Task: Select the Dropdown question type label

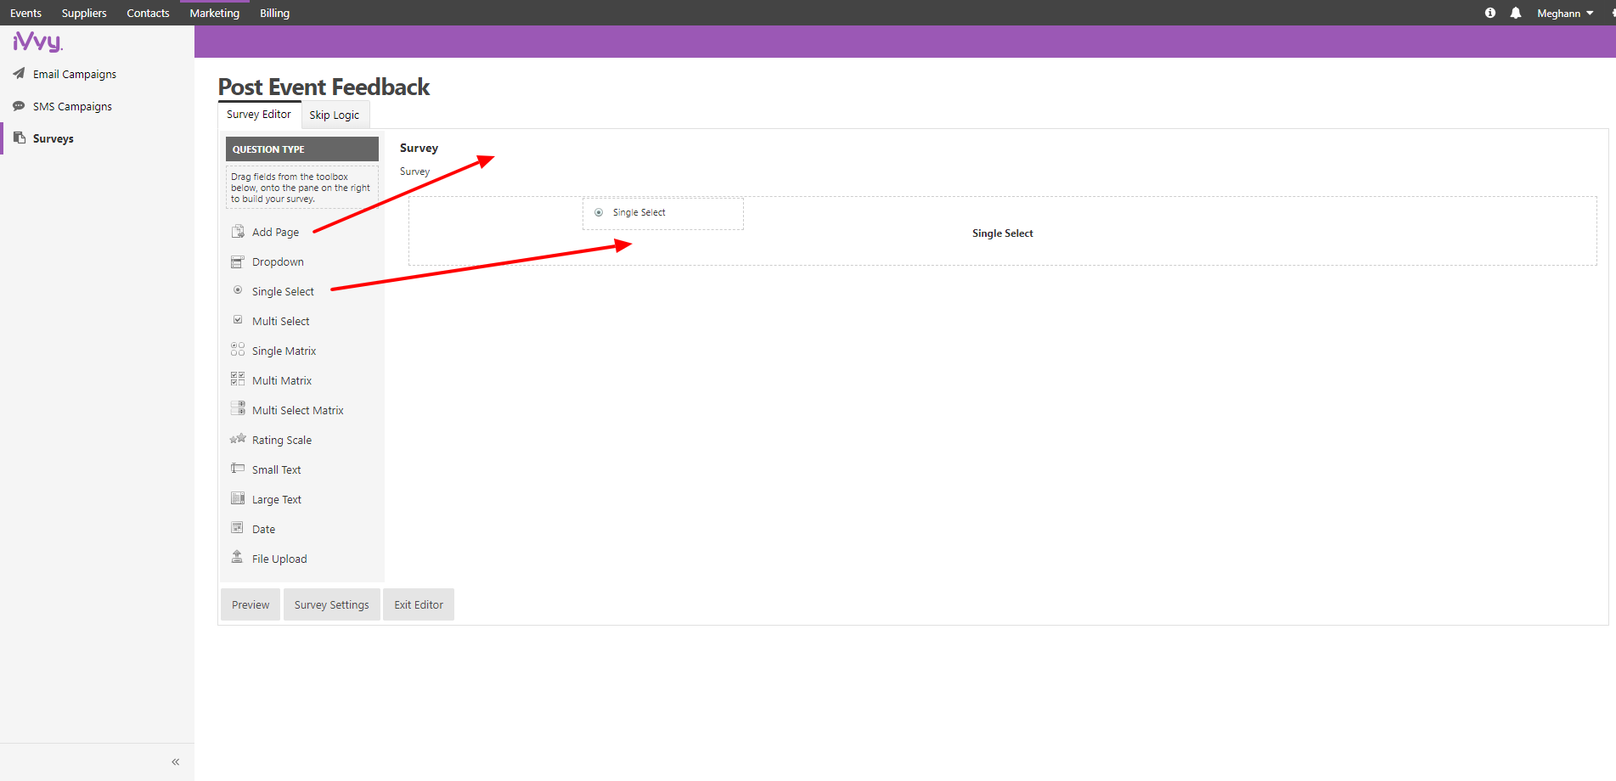Action: point(278,261)
